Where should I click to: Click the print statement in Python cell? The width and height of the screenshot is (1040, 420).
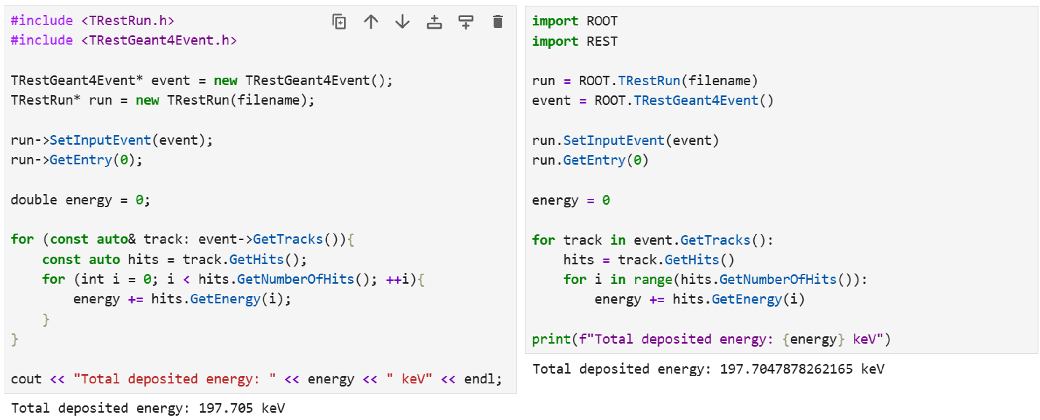click(x=711, y=339)
